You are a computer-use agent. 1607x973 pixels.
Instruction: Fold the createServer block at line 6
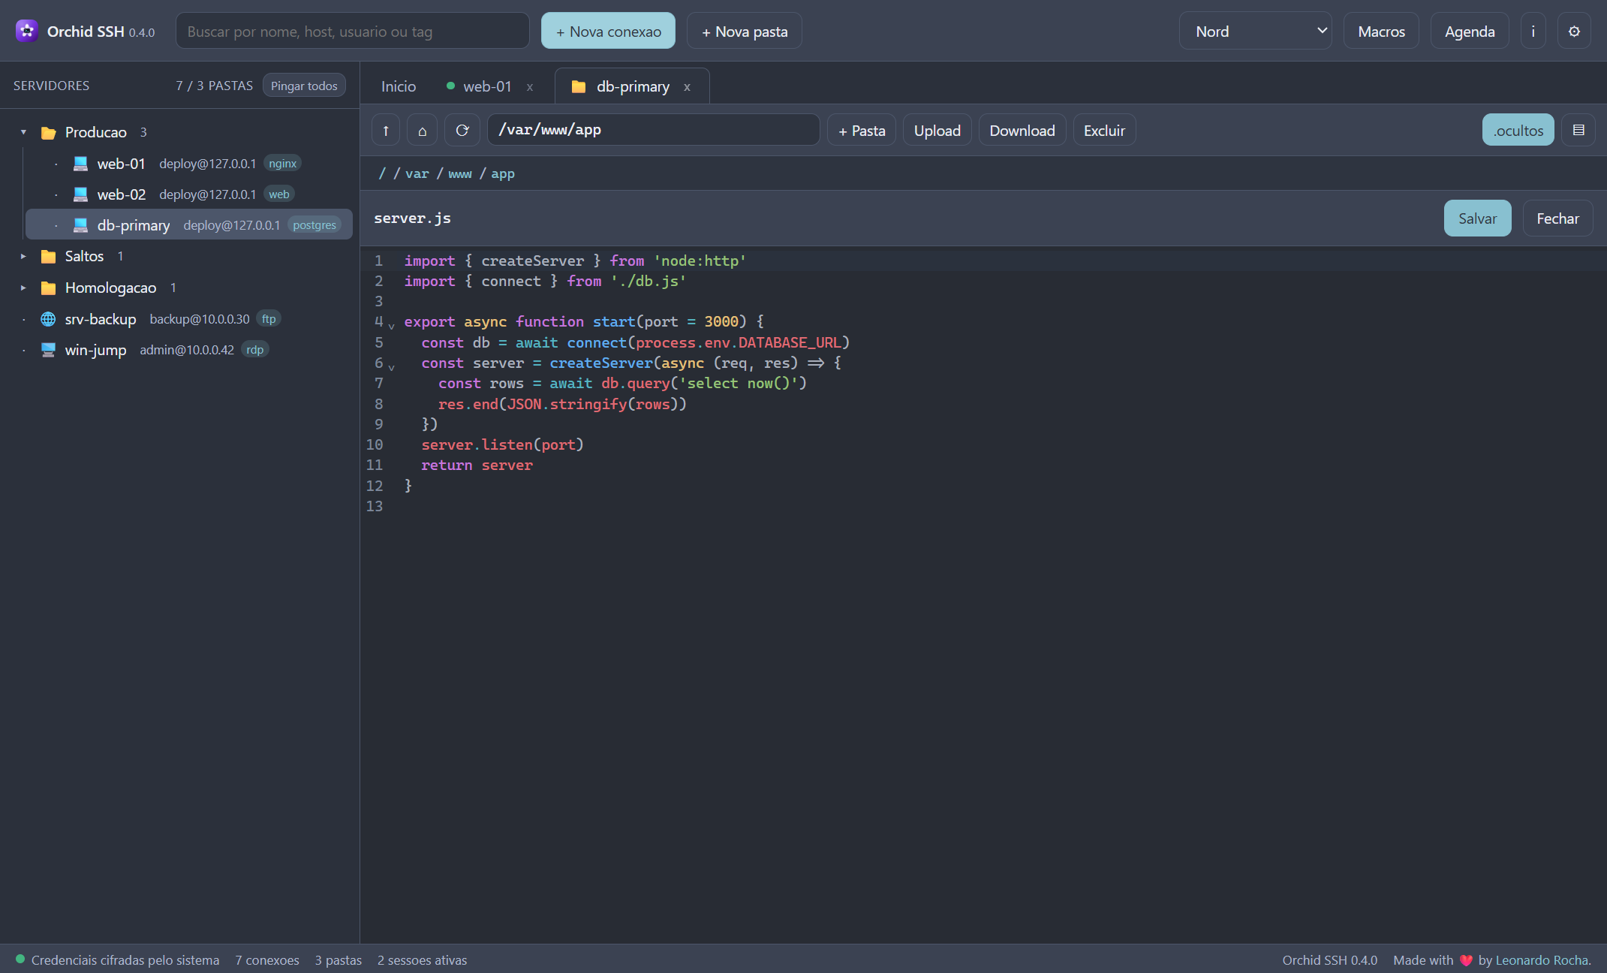click(391, 366)
